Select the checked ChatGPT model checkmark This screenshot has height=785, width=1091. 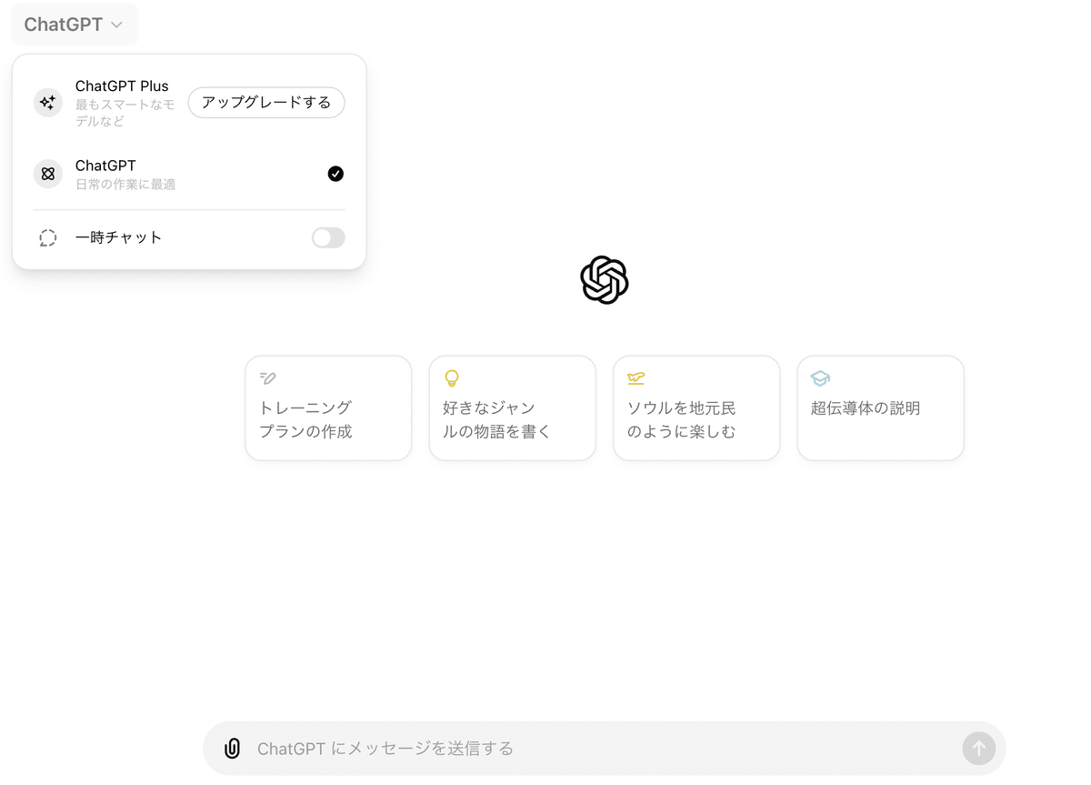point(335,174)
